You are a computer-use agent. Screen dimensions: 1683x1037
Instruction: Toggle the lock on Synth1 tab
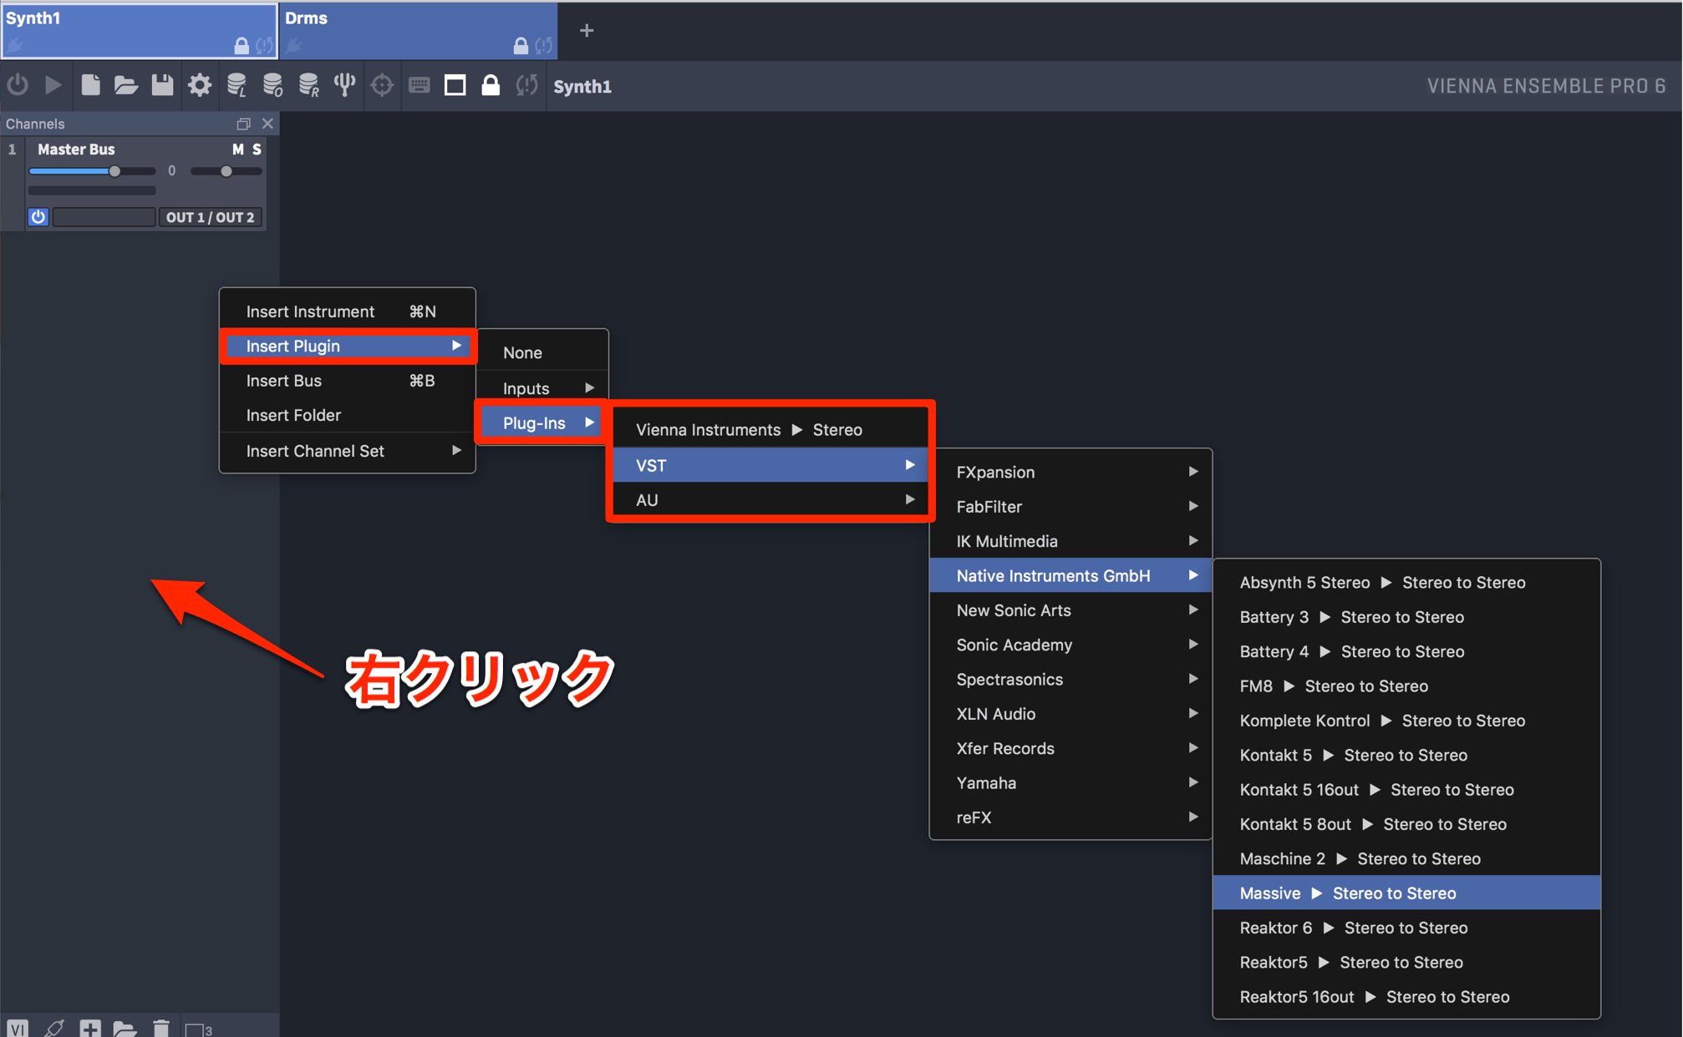(x=242, y=46)
